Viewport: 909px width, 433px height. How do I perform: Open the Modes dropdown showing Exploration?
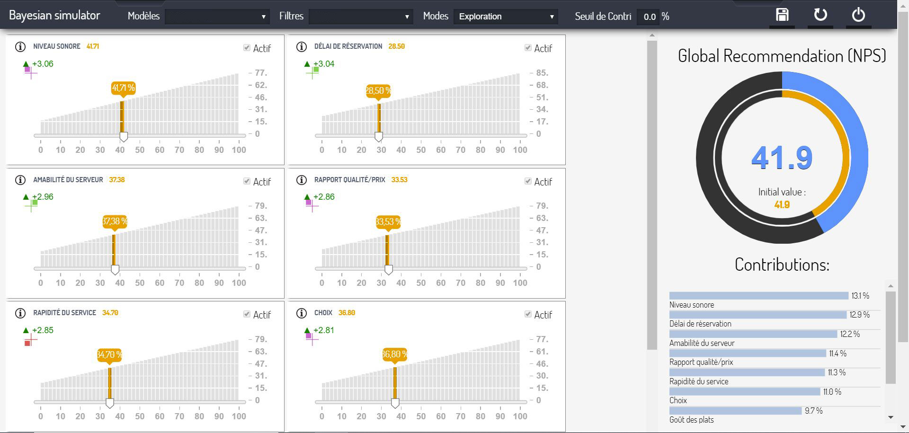(506, 17)
